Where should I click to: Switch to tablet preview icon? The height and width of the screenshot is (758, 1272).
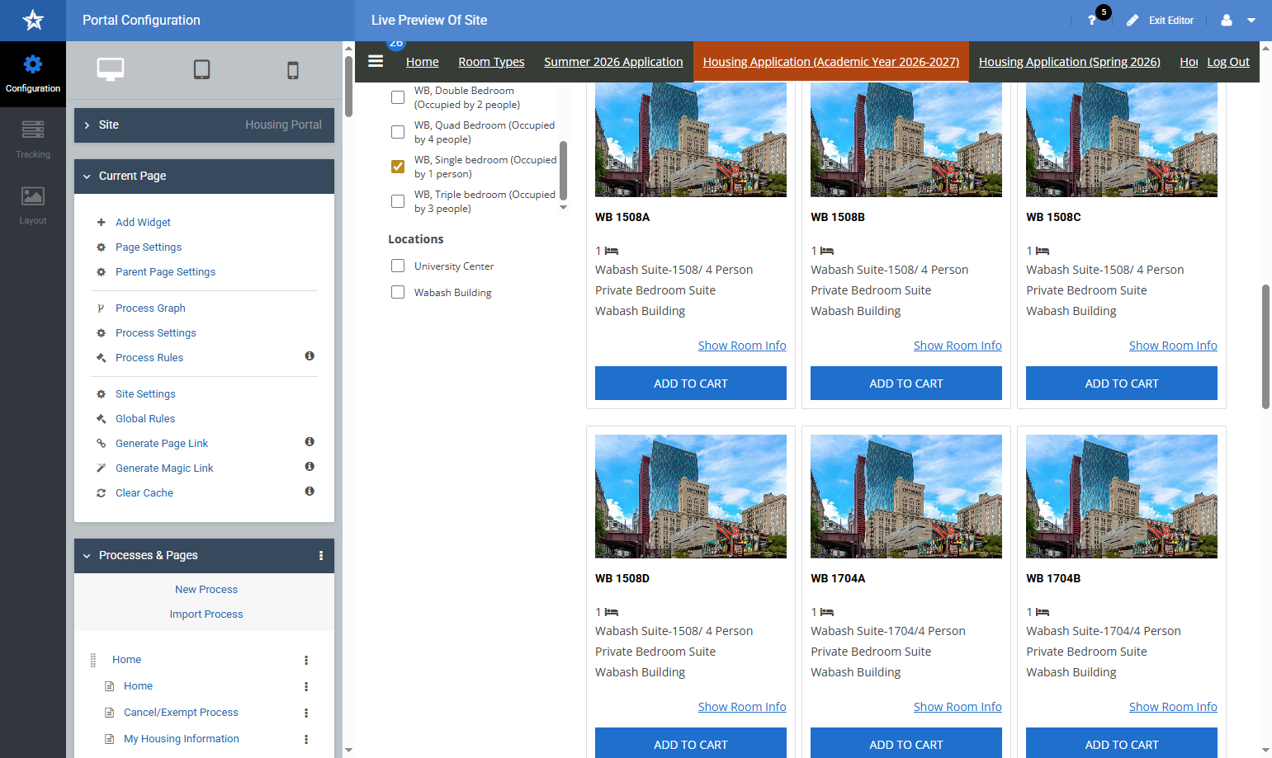click(x=201, y=69)
